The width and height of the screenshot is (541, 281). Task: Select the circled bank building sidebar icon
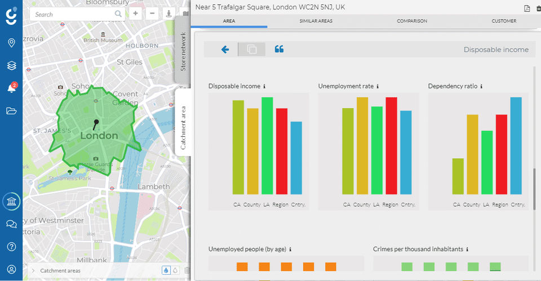tap(11, 202)
